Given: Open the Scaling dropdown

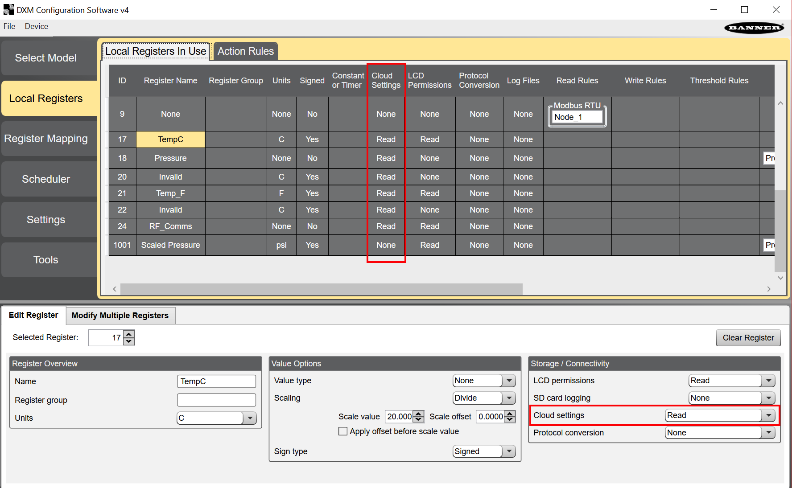Looking at the screenshot, I should (x=509, y=398).
